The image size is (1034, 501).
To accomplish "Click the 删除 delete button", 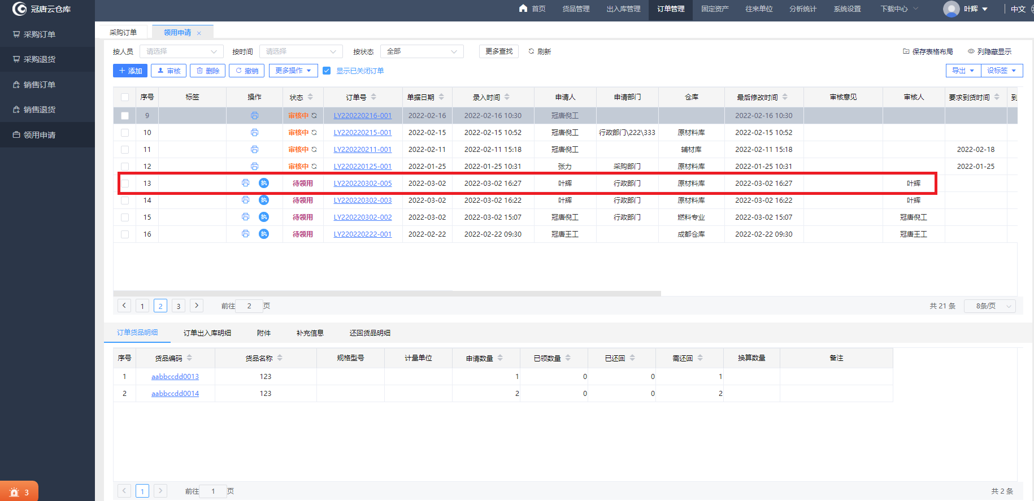I will point(208,71).
